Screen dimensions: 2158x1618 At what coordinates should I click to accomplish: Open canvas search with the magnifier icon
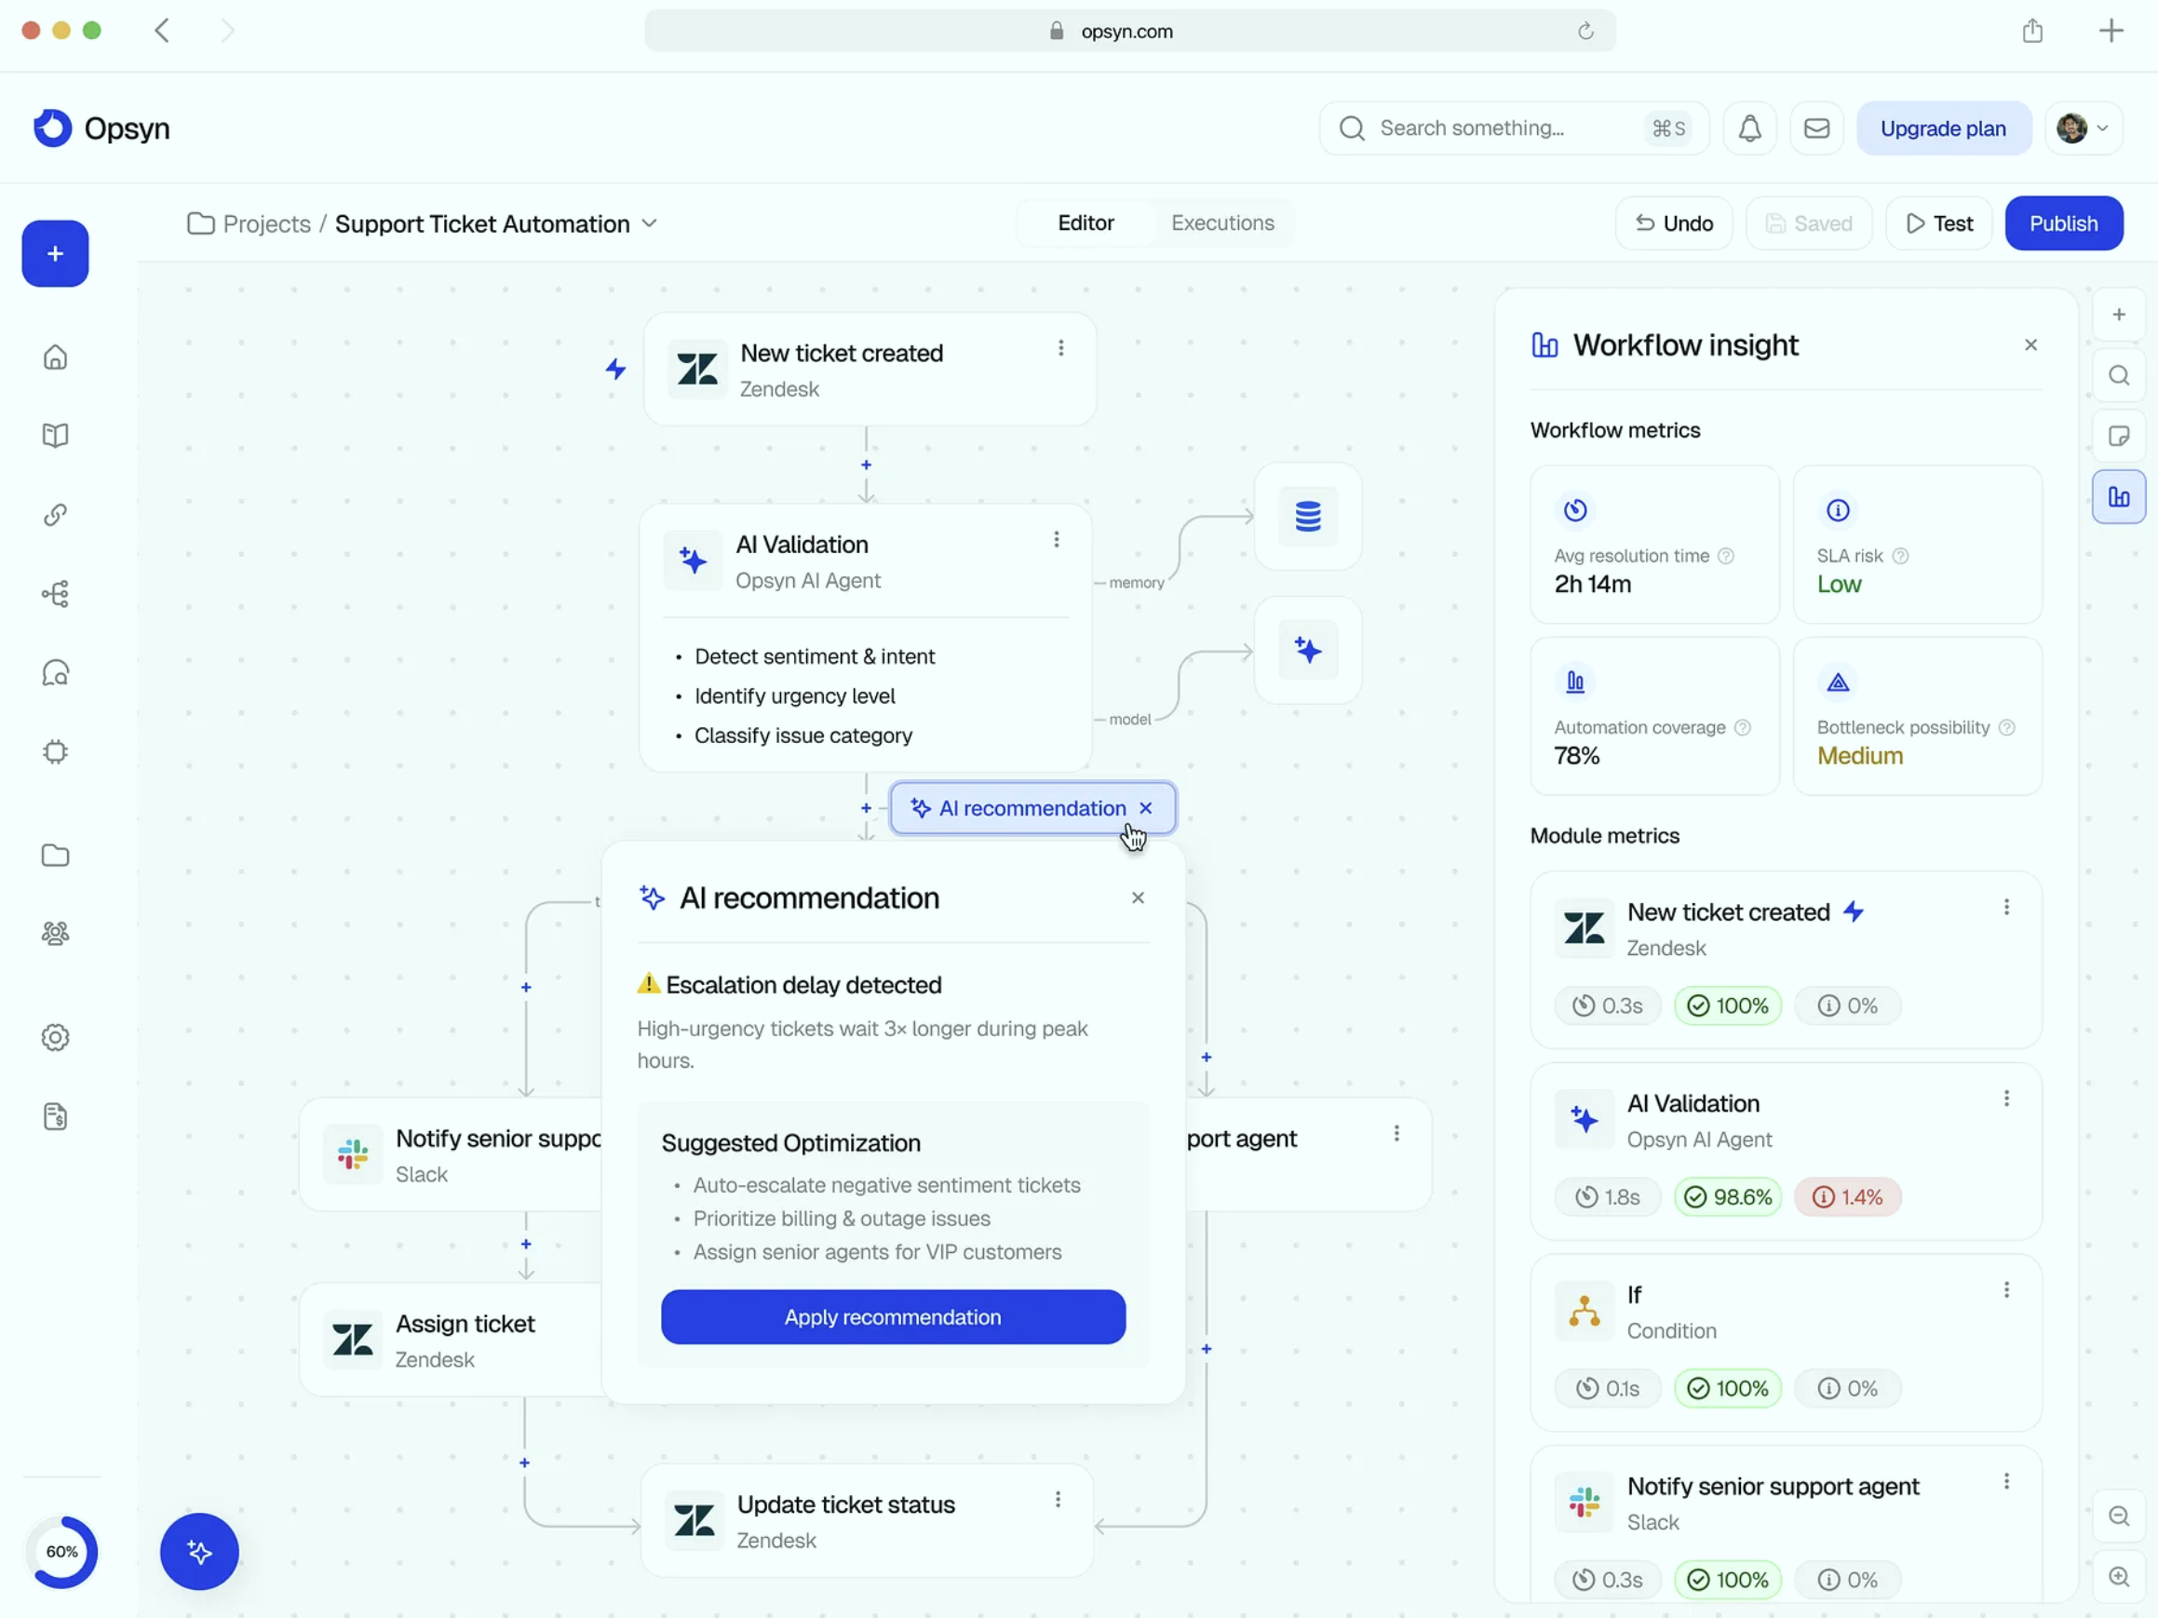2119,375
